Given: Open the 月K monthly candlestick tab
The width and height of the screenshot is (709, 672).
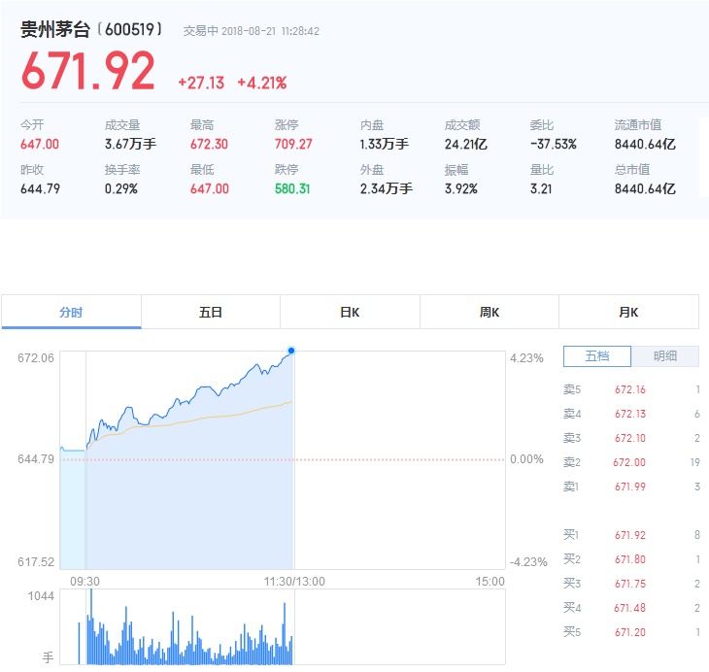Looking at the screenshot, I should tap(628, 312).
